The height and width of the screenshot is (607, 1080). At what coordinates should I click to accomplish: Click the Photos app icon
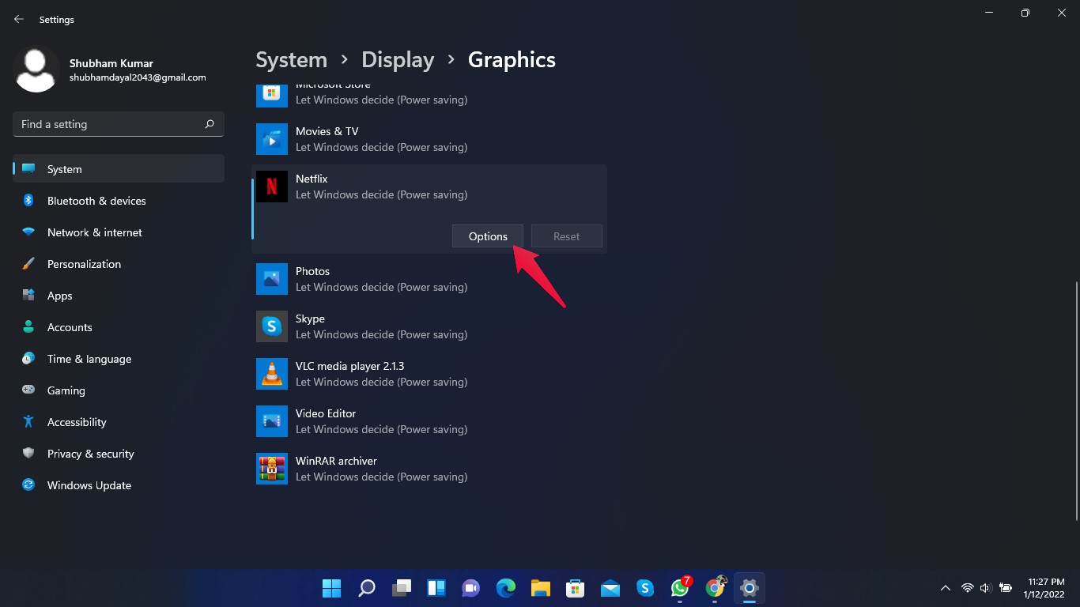272,279
